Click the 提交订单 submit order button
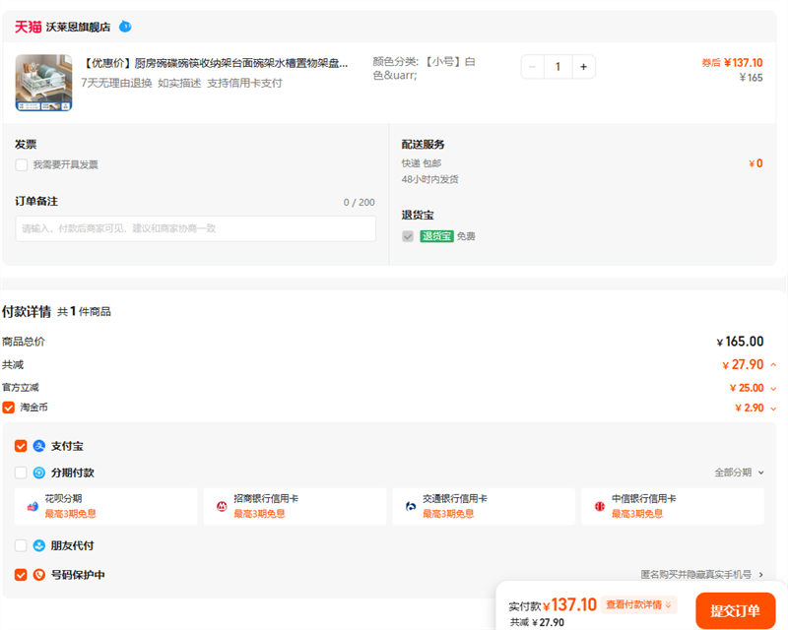Viewport: 788px width, 630px height. click(x=735, y=610)
